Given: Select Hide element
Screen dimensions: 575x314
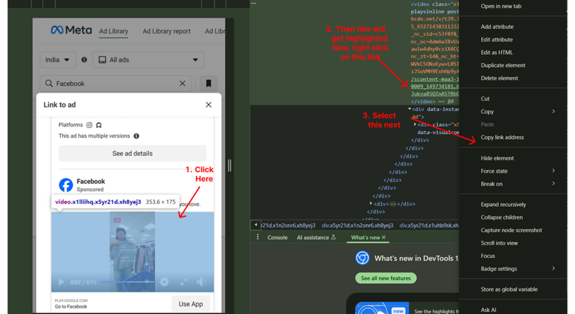Looking at the screenshot, I should click(x=497, y=158).
